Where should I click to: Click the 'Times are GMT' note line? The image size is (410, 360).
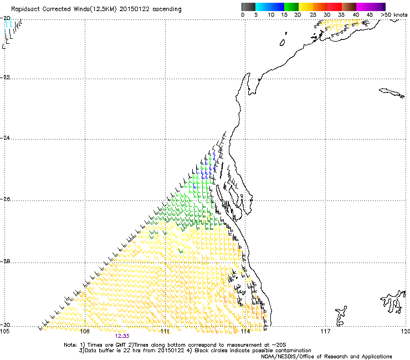click(x=175, y=345)
